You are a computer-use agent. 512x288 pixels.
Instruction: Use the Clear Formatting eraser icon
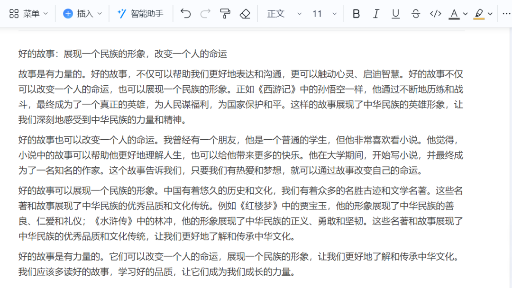pos(245,14)
